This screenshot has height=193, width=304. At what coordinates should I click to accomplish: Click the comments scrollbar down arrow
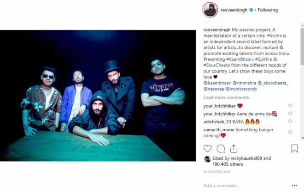(303, 138)
